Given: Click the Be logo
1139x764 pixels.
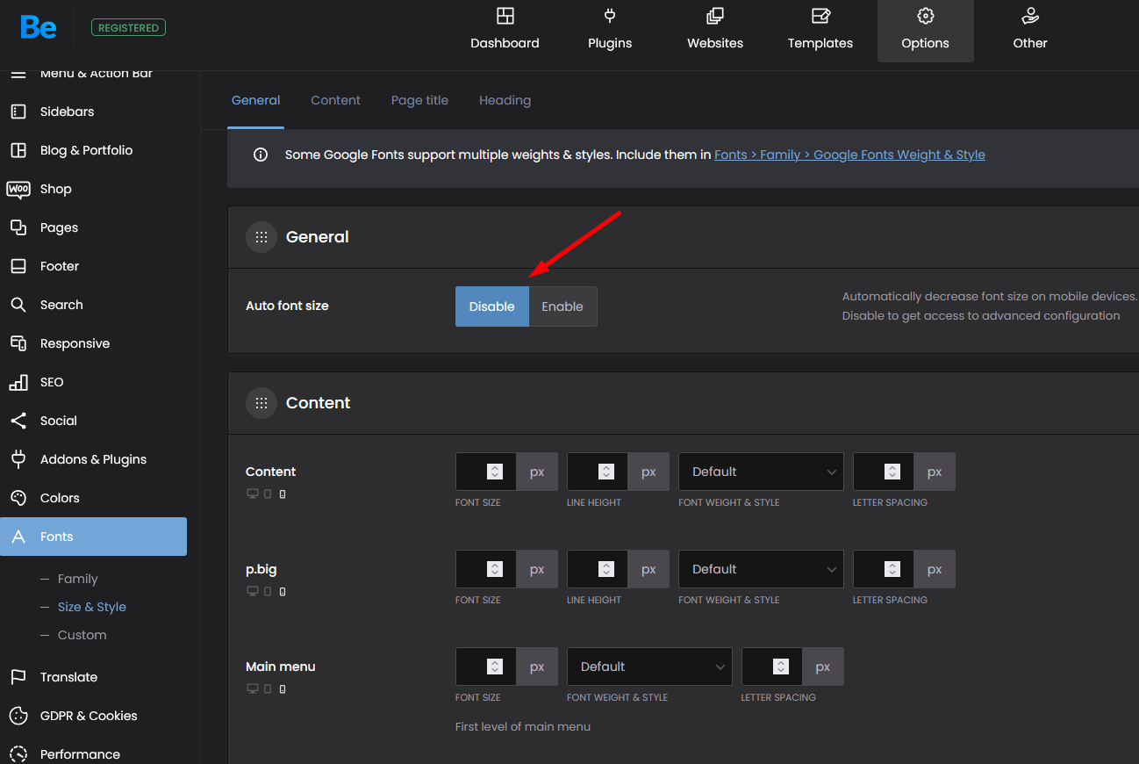Looking at the screenshot, I should pyautogui.click(x=39, y=27).
